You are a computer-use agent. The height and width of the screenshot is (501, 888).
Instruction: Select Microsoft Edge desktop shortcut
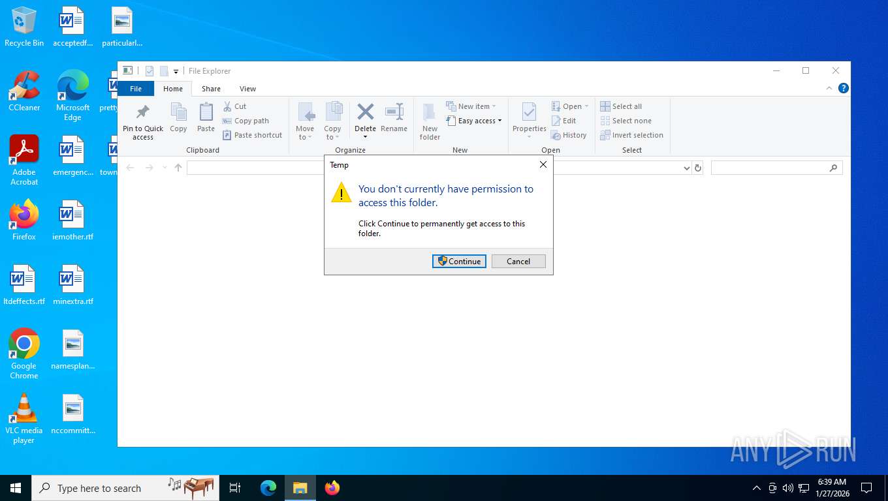[x=72, y=96]
